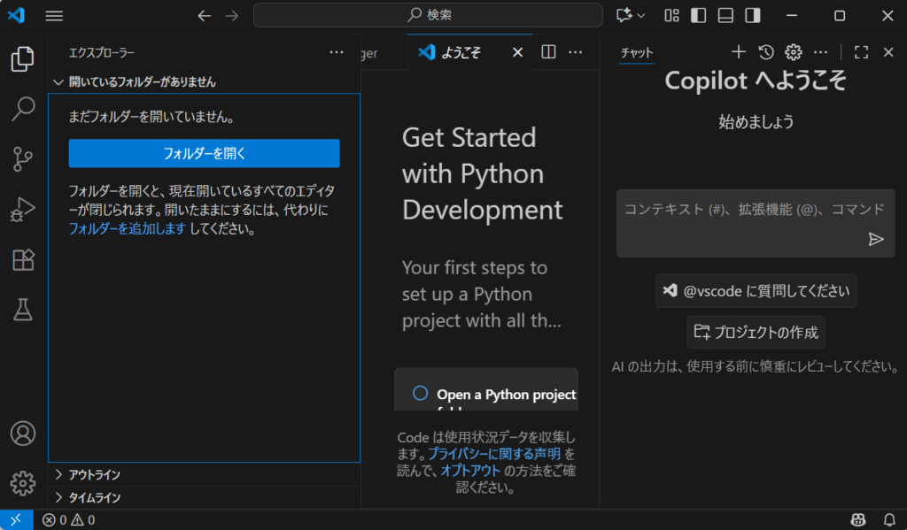Expand the アウトライン section
907x530 pixels.
[94, 474]
